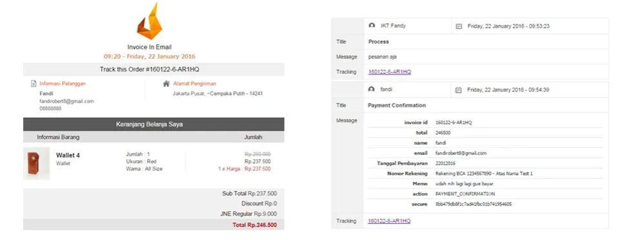The width and height of the screenshot is (641, 240).
Task: Click the secure hash value 8bb479db8f1c7ad41fbc01b741954605
Action: pyautogui.click(x=474, y=204)
